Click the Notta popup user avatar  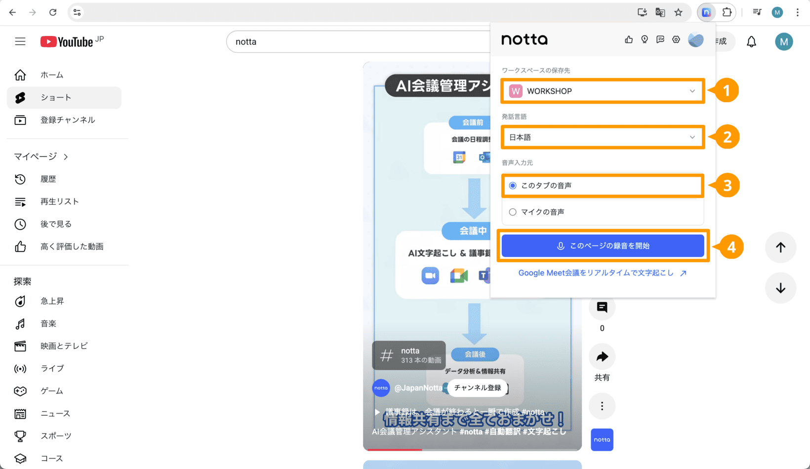pos(695,39)
